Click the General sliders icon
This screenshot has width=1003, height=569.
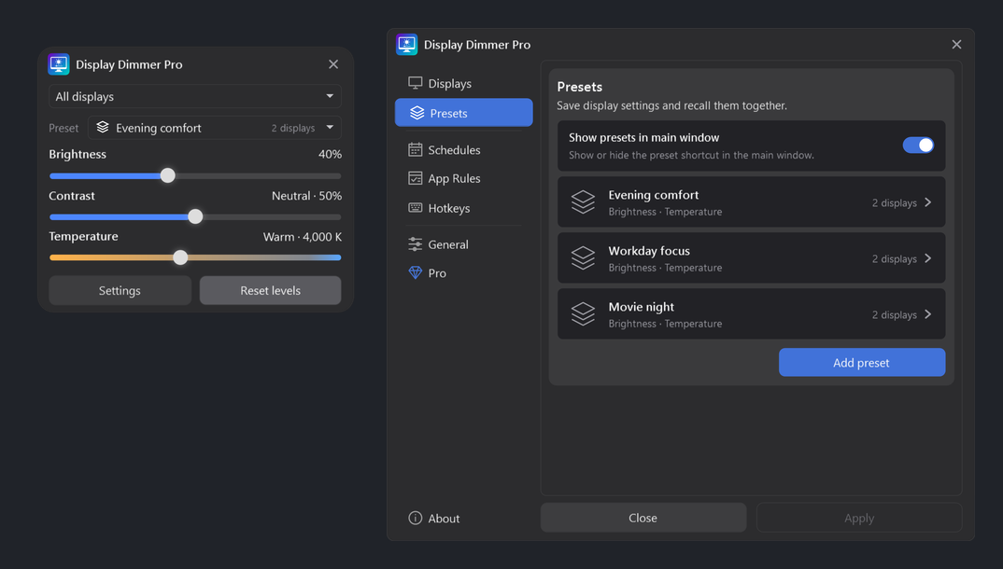point(416,244)
